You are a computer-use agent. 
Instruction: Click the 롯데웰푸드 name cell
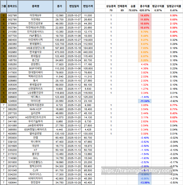tap(35, 44)
